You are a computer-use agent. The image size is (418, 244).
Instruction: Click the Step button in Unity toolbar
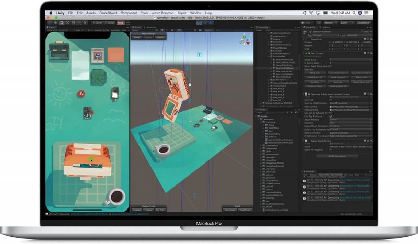click(x=211, y=23)
